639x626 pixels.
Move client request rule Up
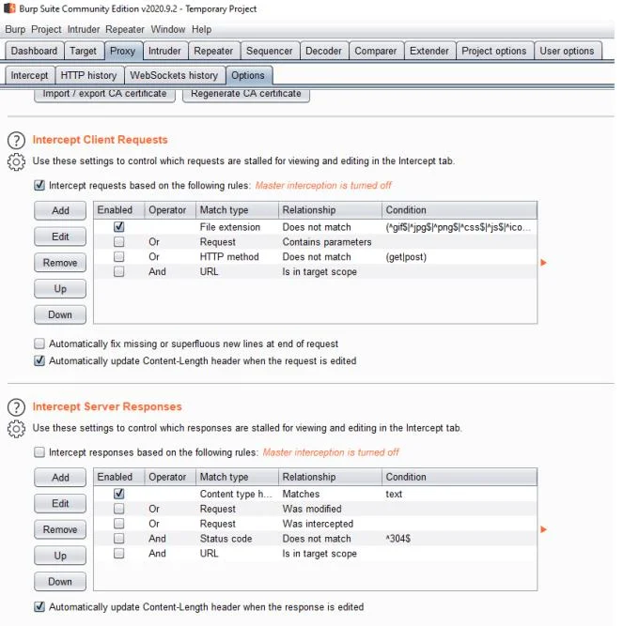click(x=60, y=288)
